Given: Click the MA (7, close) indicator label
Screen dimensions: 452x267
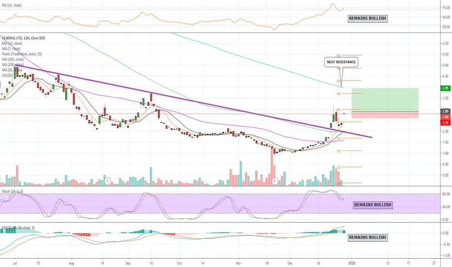Looking at the screenshot, I should coord(11,49).
